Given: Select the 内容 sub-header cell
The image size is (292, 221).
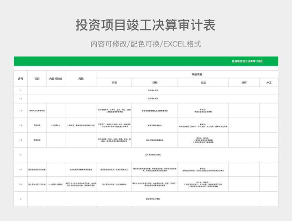Looking at the screenshot, I should pyautogui.click(x=115, y=82).
